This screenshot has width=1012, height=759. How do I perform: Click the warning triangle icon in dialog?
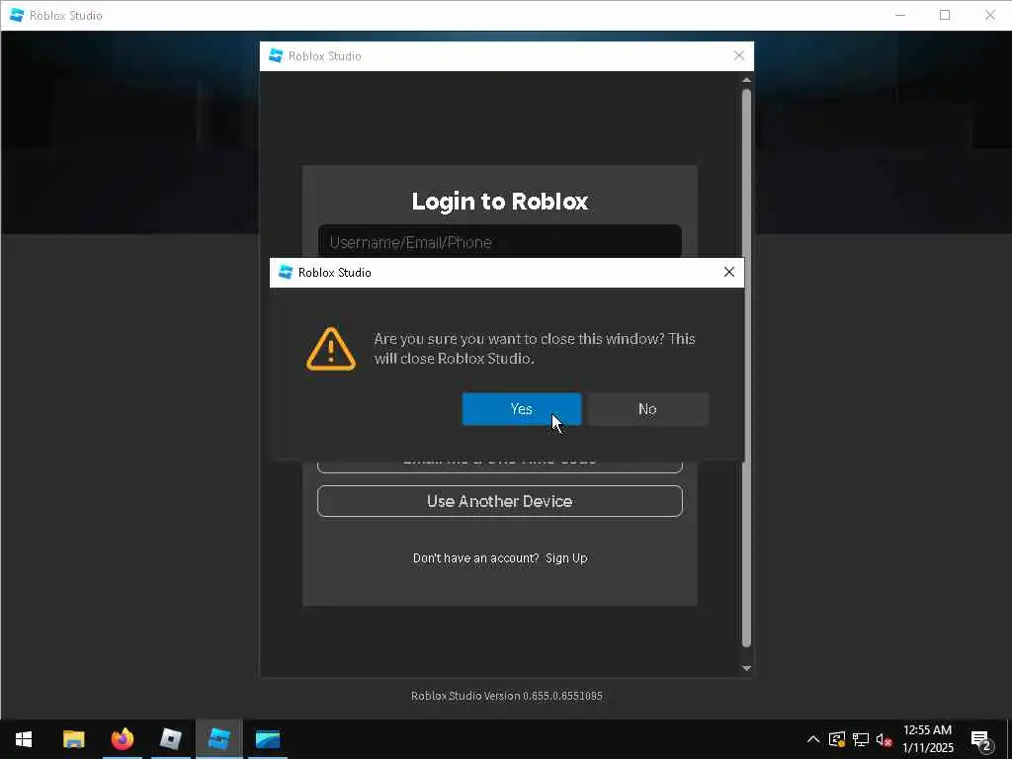(330, 349)
